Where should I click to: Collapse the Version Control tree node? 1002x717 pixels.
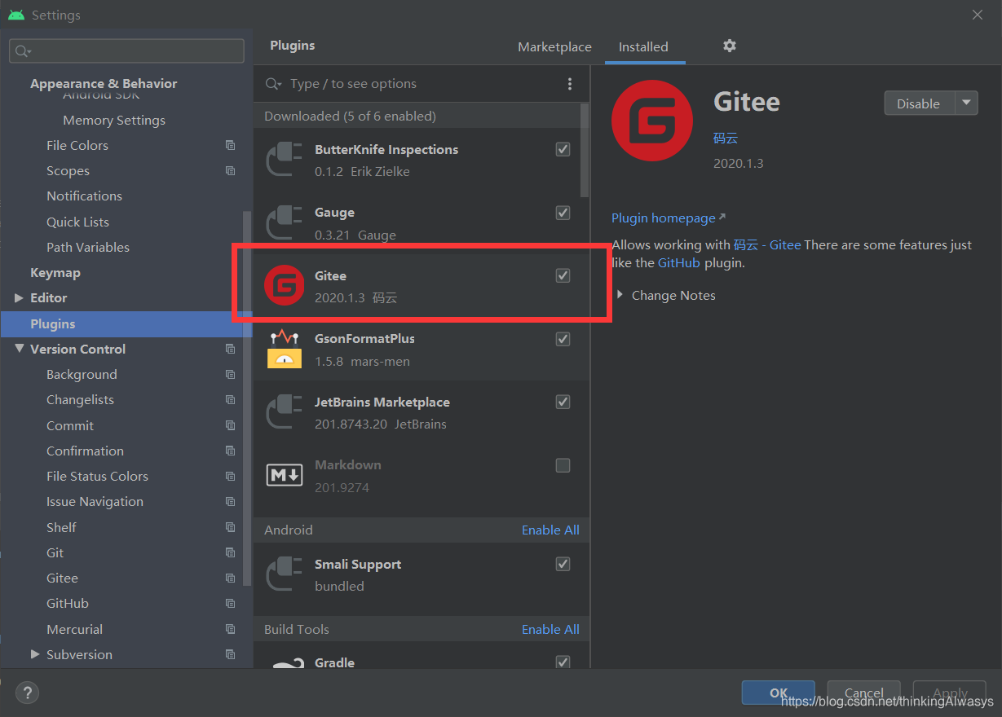20,349
